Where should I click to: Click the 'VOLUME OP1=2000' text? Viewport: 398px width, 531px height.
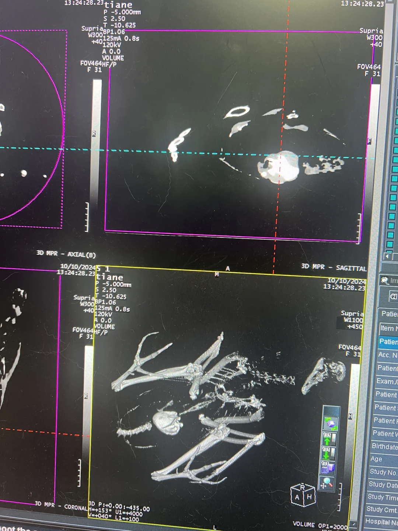tap(320, 525)
